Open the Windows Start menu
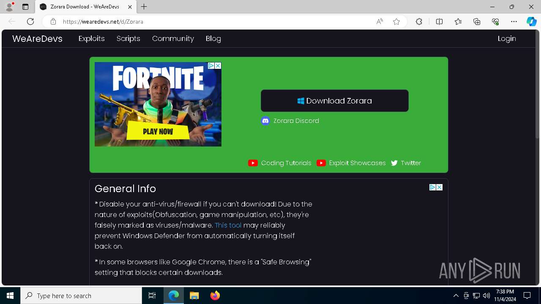The width and height of the screenshot is (541, 304). [x=10, y=296]
